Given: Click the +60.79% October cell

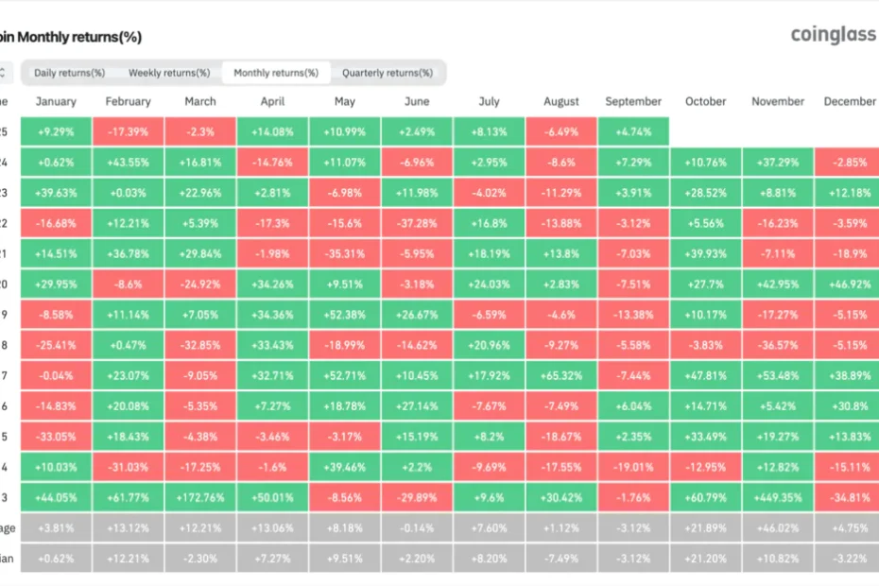Looking at the screenshot, I should pos(705,496).
